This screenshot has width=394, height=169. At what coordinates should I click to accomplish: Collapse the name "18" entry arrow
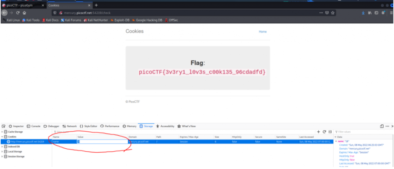click(x=336, y=141)
